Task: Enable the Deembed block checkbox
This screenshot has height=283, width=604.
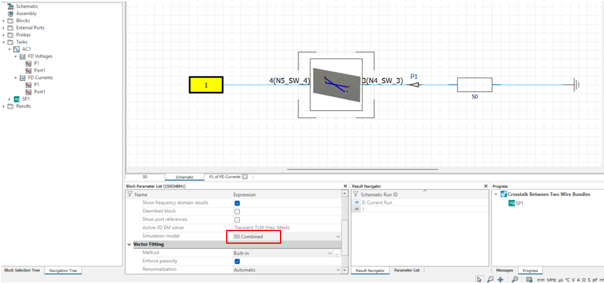Action: (x=237, y=211)
